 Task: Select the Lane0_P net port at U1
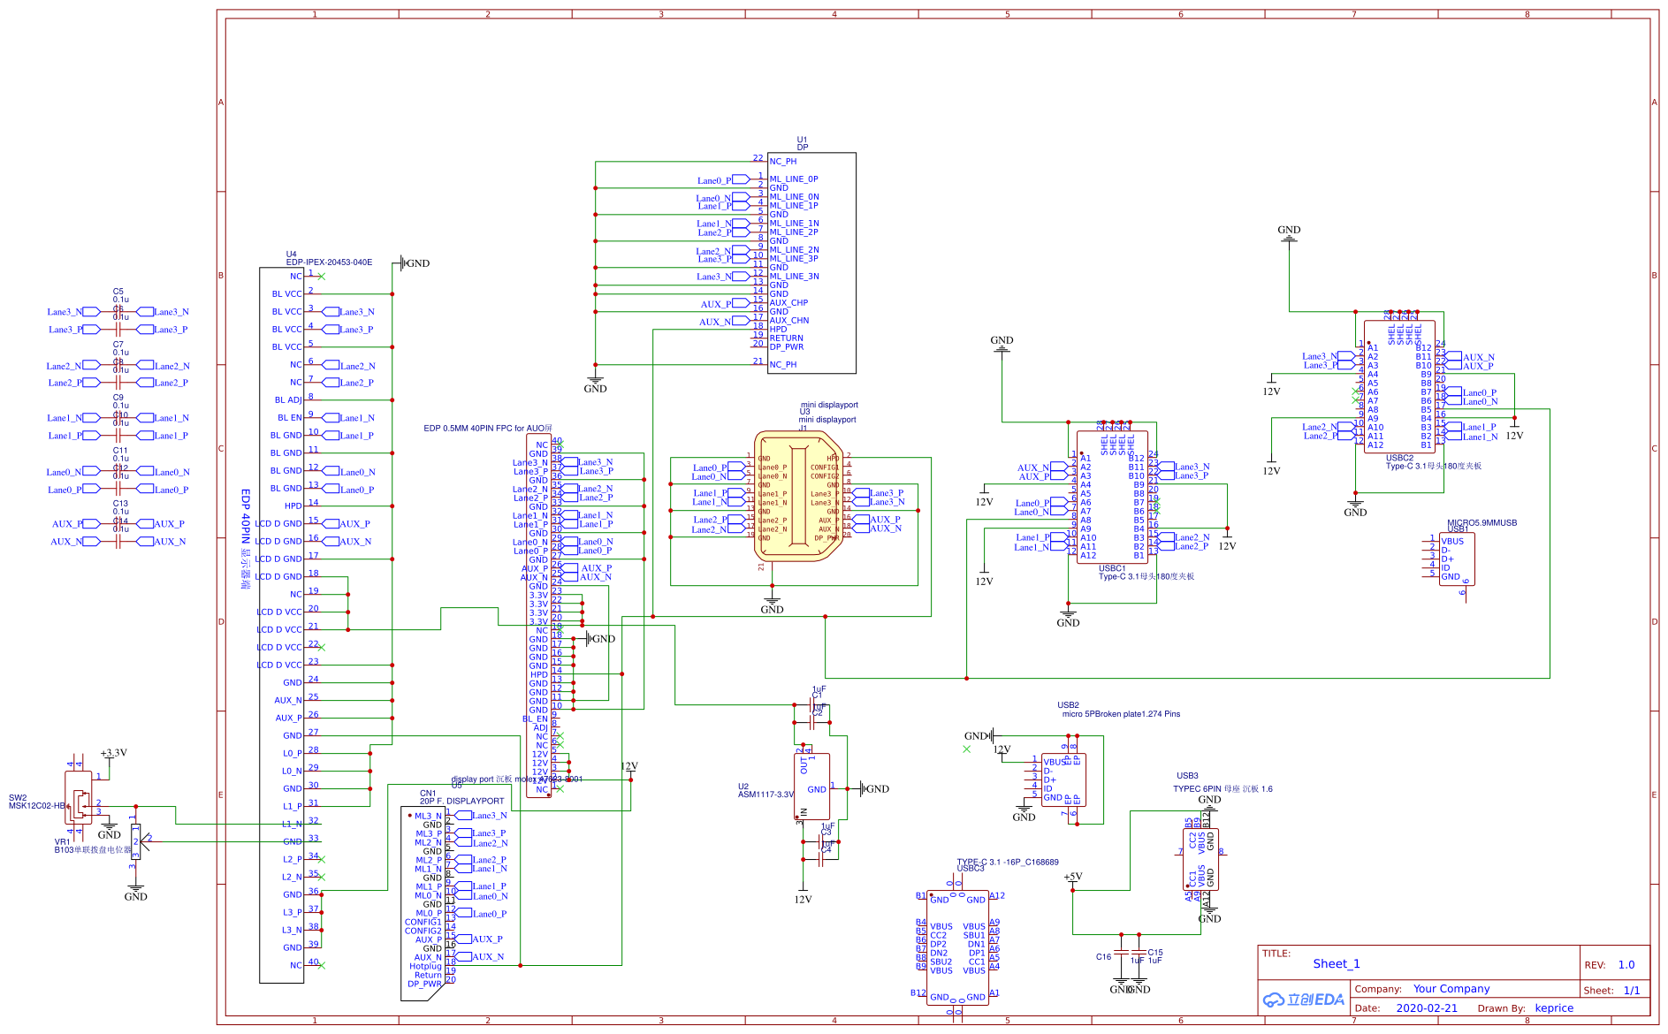[x=723, y=180]
